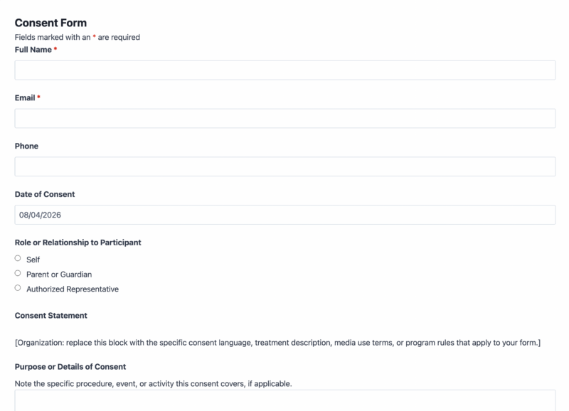
Task: Click the bracketed Organization placeholder paragraph
Action: pos(277,343)
